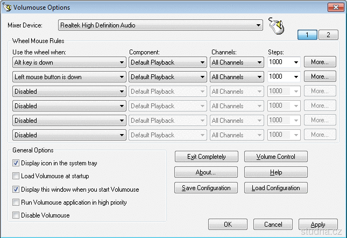This screenshot has height=238, width=347.
Task: Click the Exit Completely button
Action: point(206,157)
